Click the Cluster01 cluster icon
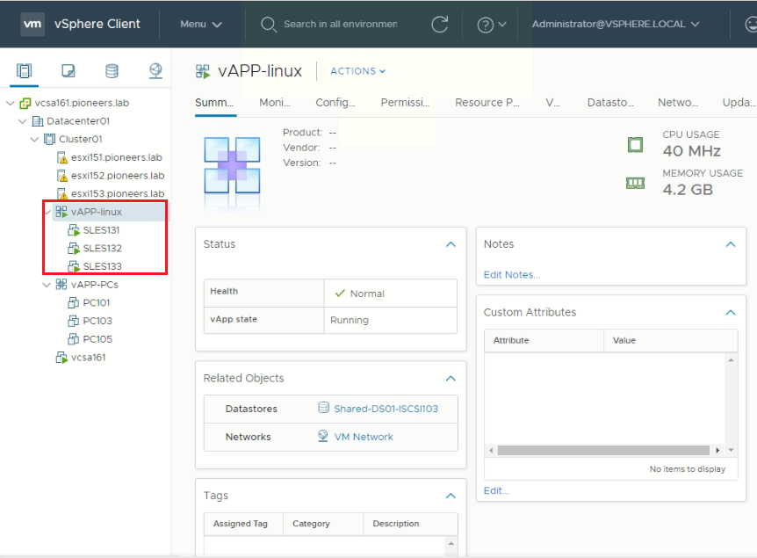This screenshot has height=558, width=757. tap(49, 139)
